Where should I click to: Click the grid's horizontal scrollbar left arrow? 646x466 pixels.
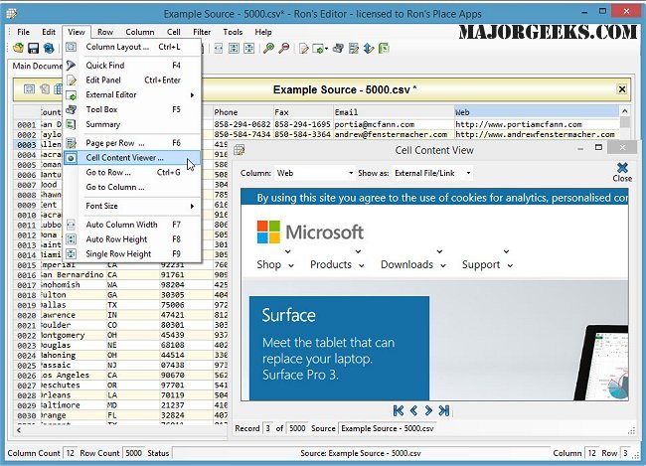[19, 430]
